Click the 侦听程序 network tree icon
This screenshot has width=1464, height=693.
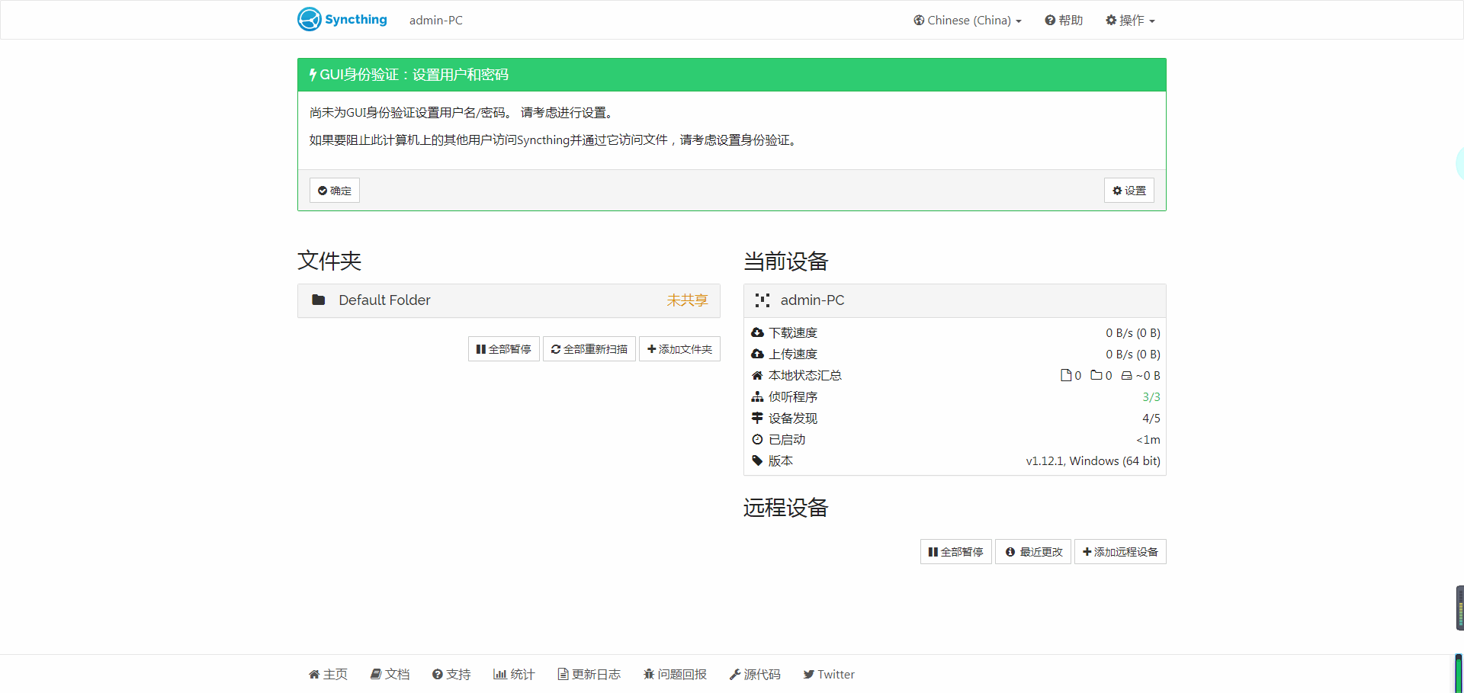(757, 396)
